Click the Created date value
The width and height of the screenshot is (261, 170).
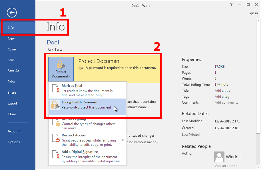[228, 128]
